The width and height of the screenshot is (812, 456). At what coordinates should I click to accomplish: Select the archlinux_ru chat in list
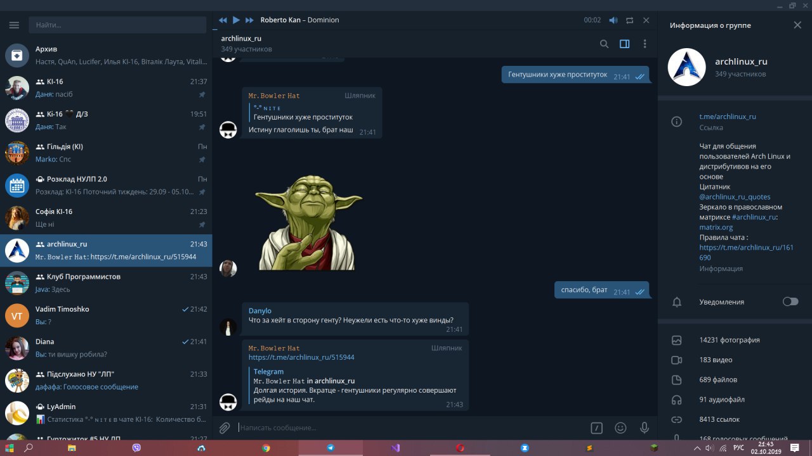[106, 250]
